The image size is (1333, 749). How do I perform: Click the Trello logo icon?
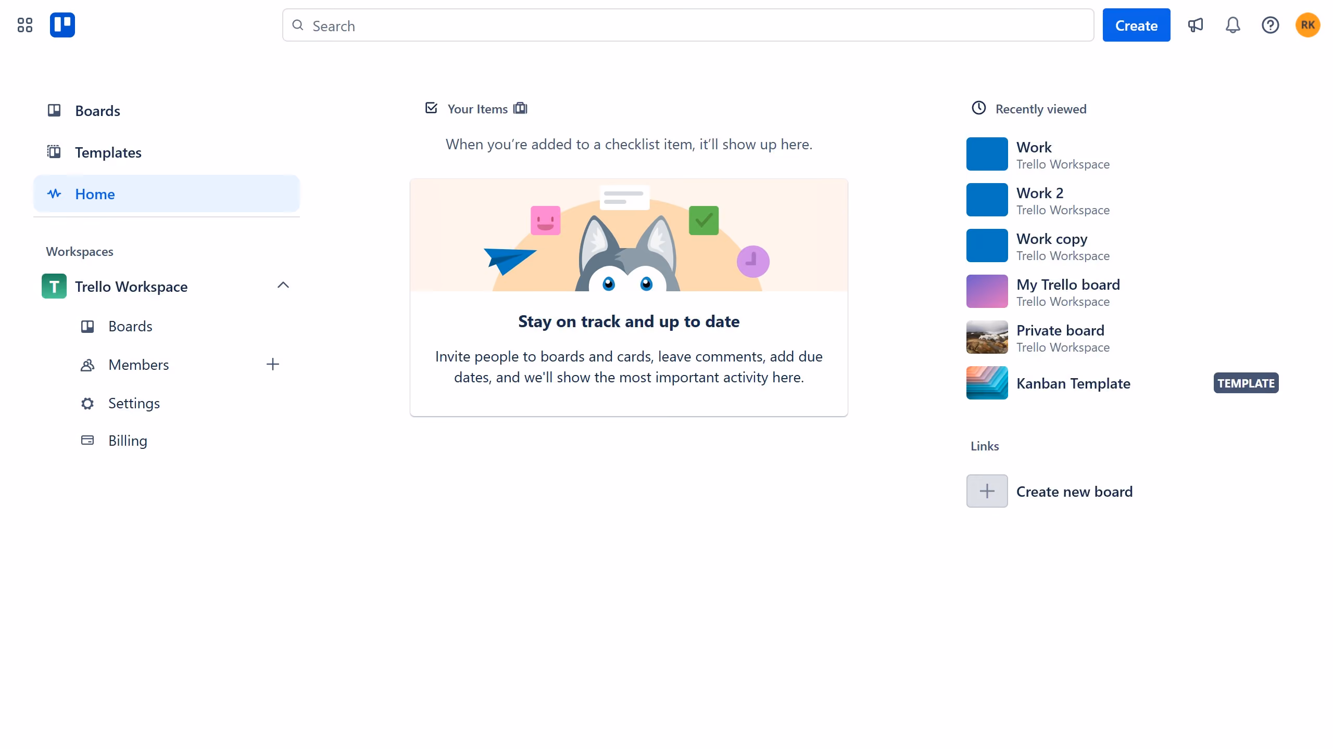click(62, 25)
